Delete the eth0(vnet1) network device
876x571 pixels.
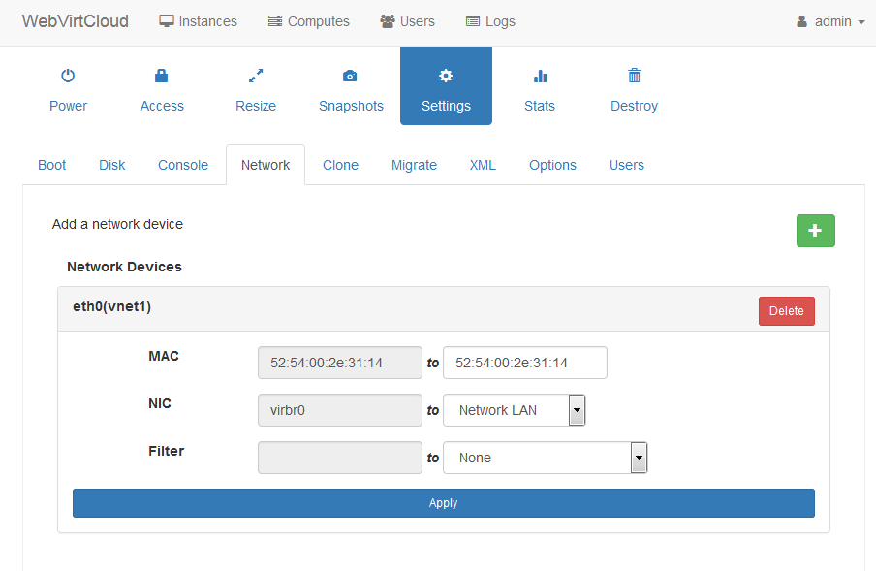click(786, 311)
